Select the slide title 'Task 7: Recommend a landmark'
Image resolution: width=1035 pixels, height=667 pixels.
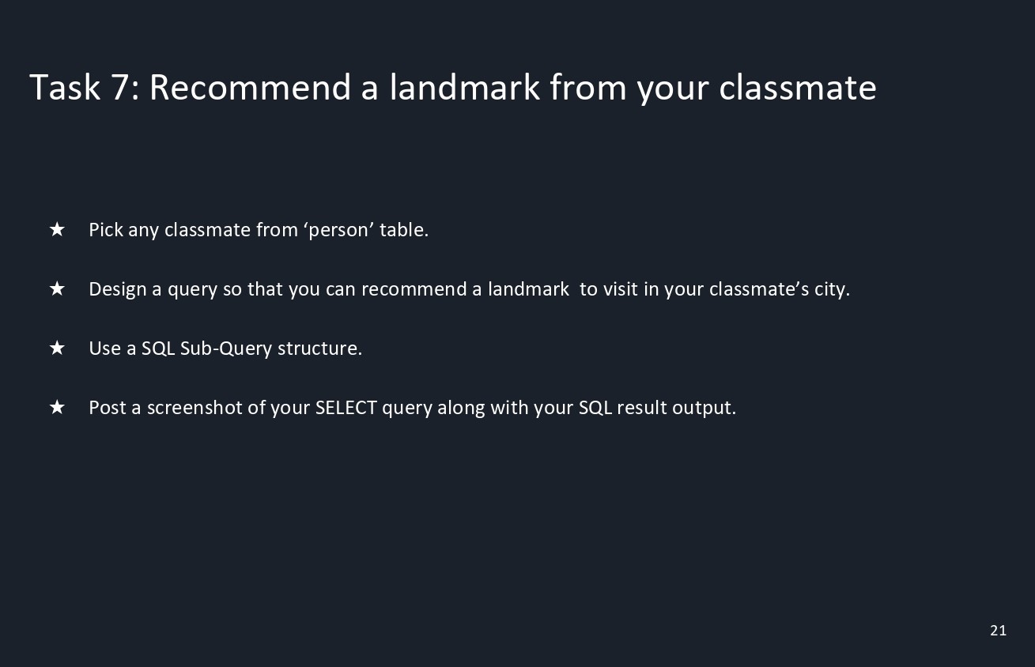(452, 87)
